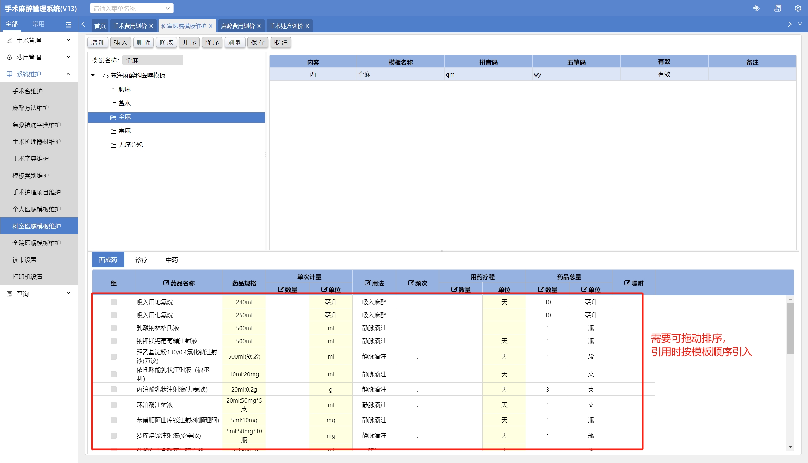
Task: Check the box for 吸入用地氟烷 row
Action: 114,302
